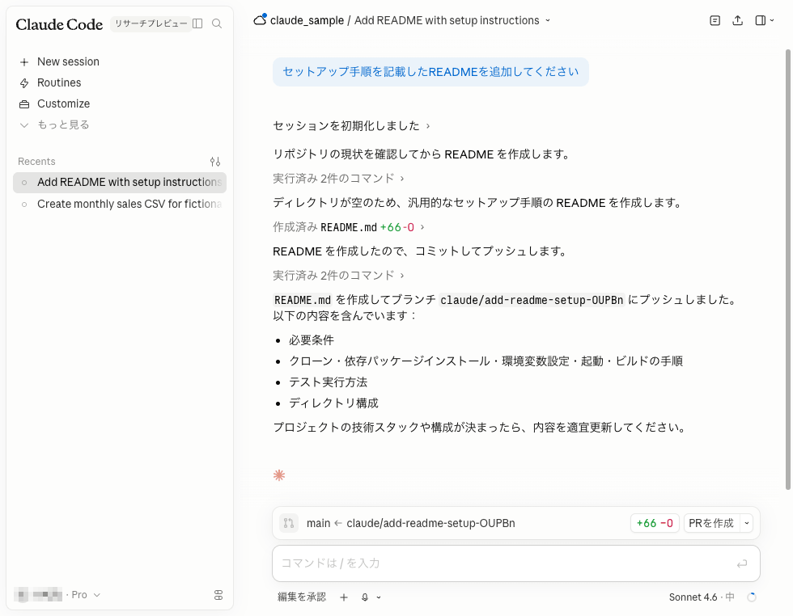The image size is (793, 616).
Task: Select Create monthly sales CSV session
Action: pyautogui.click(x=120, y=205)
